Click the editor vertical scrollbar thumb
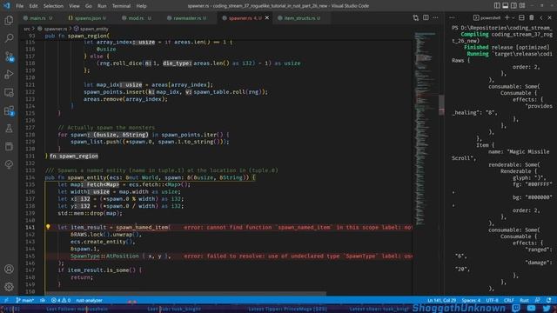557x313 pixels. [441, 105]
